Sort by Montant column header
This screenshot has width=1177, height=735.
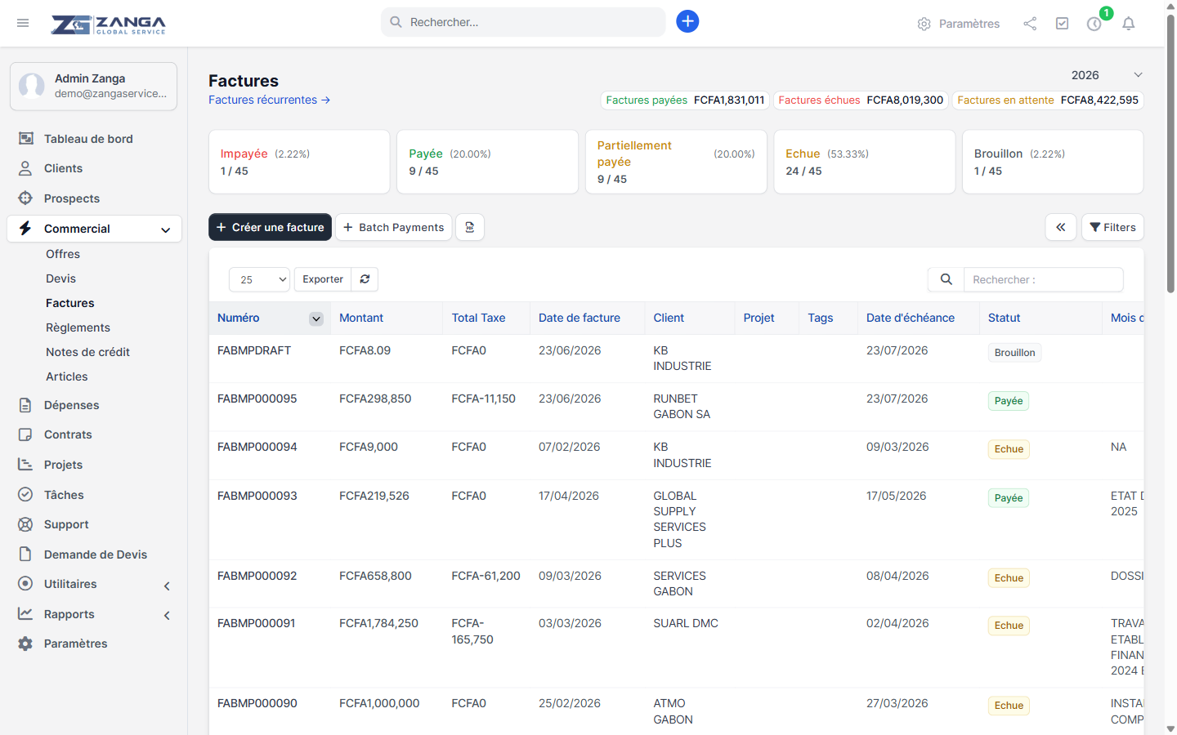tap(361, 318)
